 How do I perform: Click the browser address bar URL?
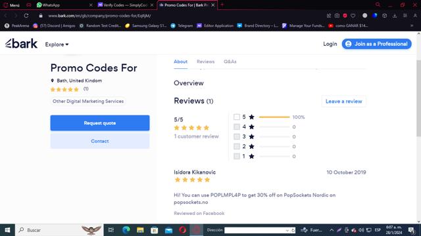[99, 16]
